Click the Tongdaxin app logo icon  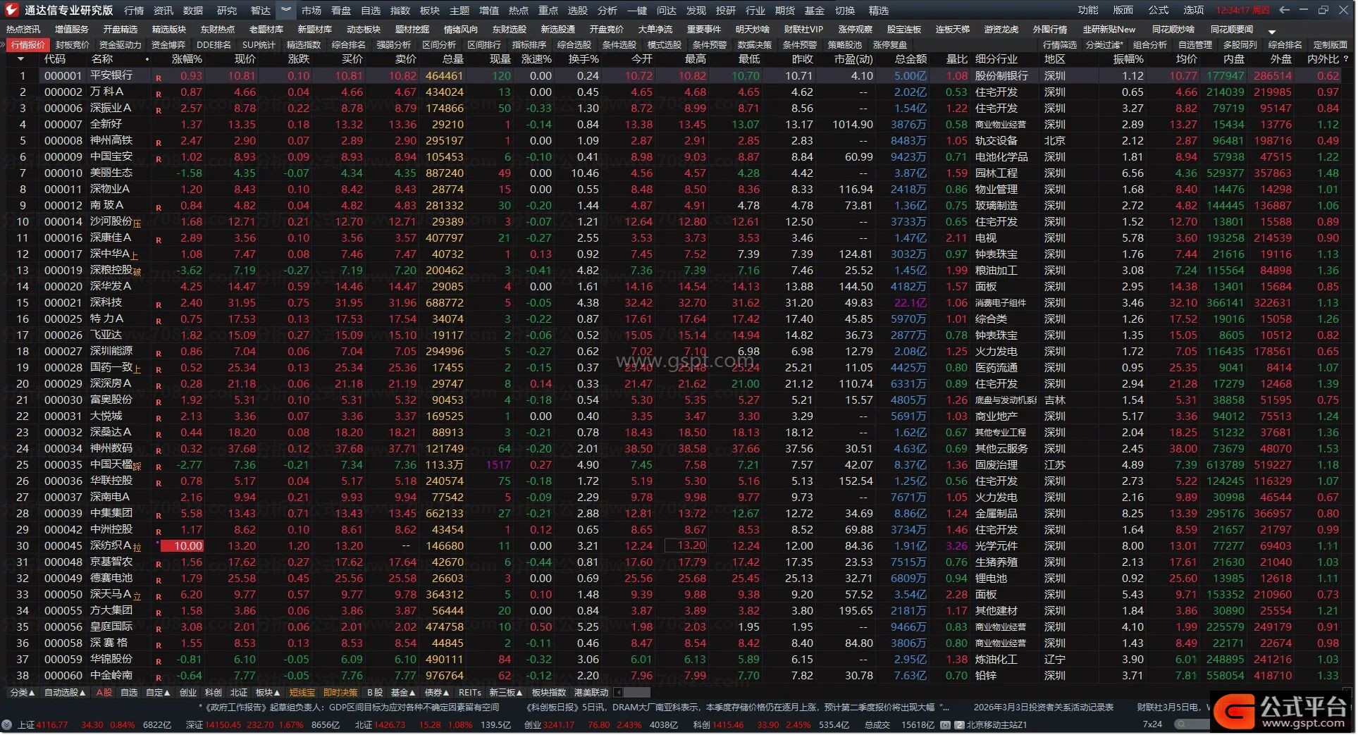pos(11,10)
